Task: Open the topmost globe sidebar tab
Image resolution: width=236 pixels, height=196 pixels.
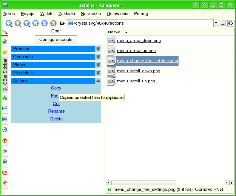Action: coord(5,42)
